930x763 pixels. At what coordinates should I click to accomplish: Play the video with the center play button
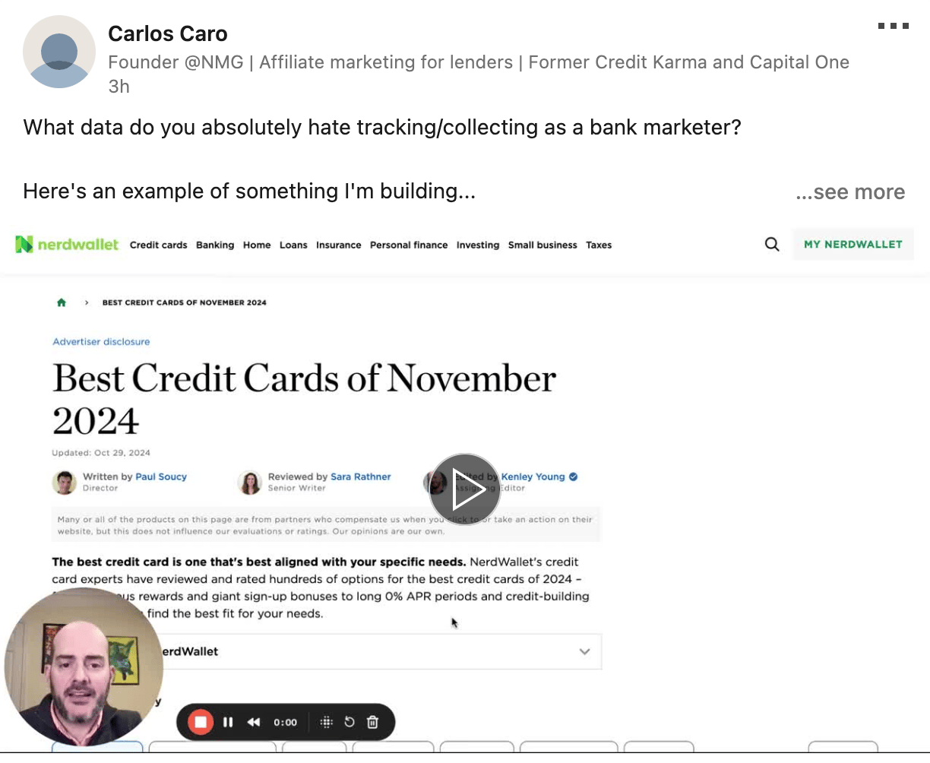pyautogui.click(x=464, y=489)
